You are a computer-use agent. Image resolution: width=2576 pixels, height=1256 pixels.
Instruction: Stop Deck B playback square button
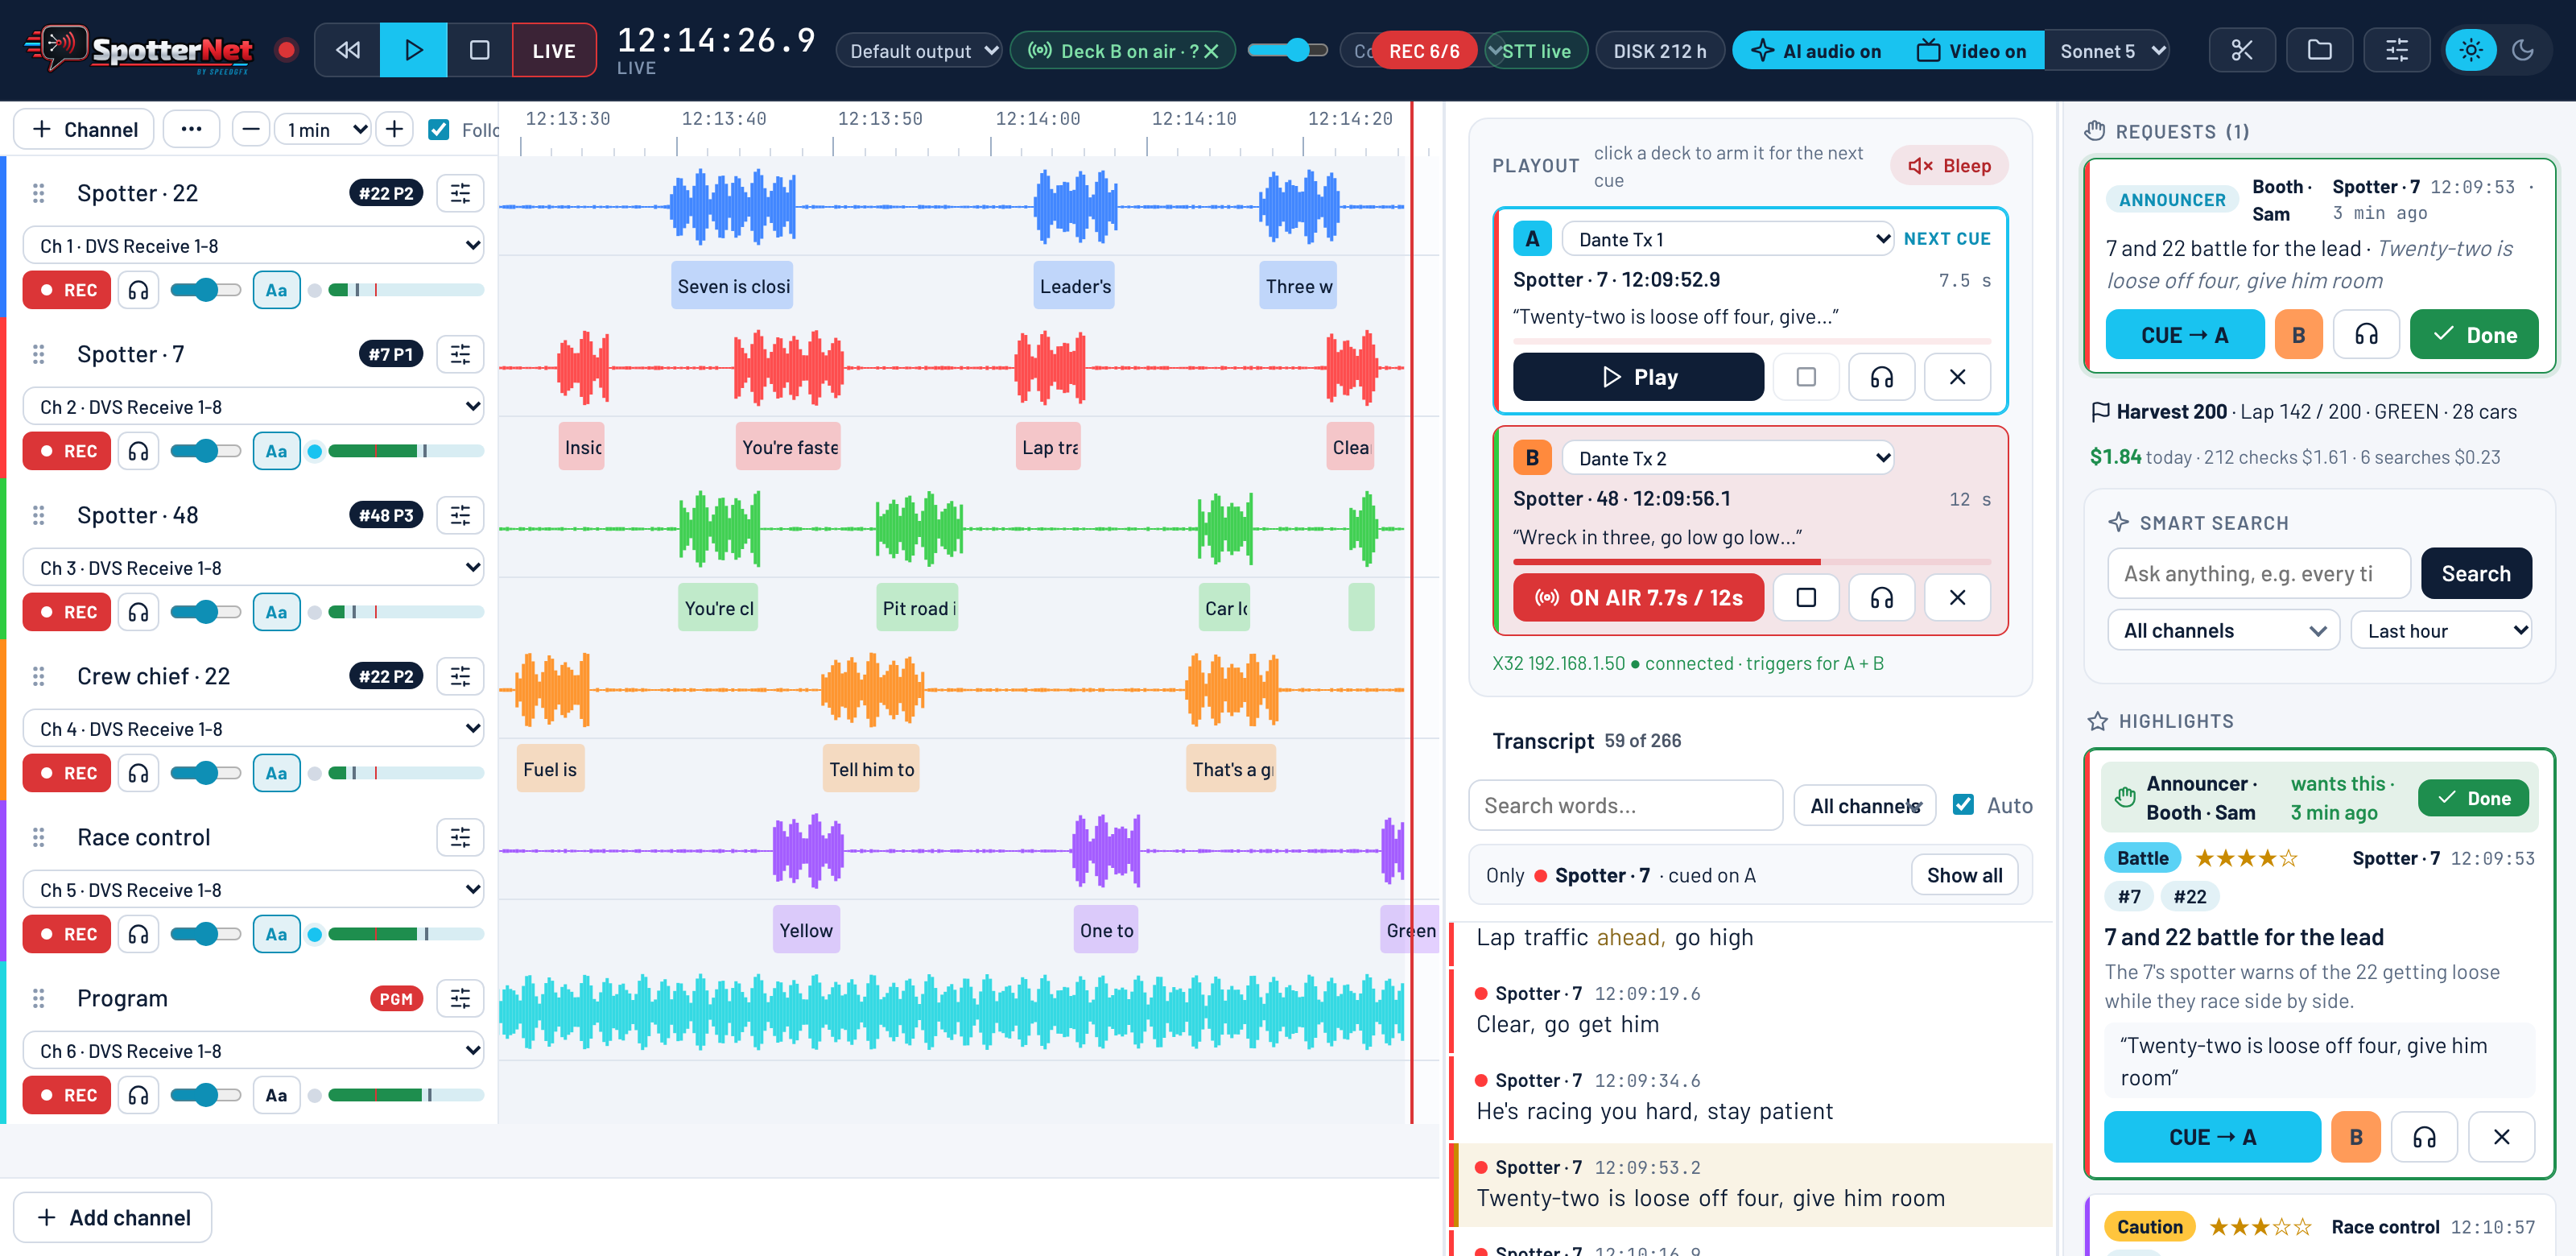point(1805,597)
